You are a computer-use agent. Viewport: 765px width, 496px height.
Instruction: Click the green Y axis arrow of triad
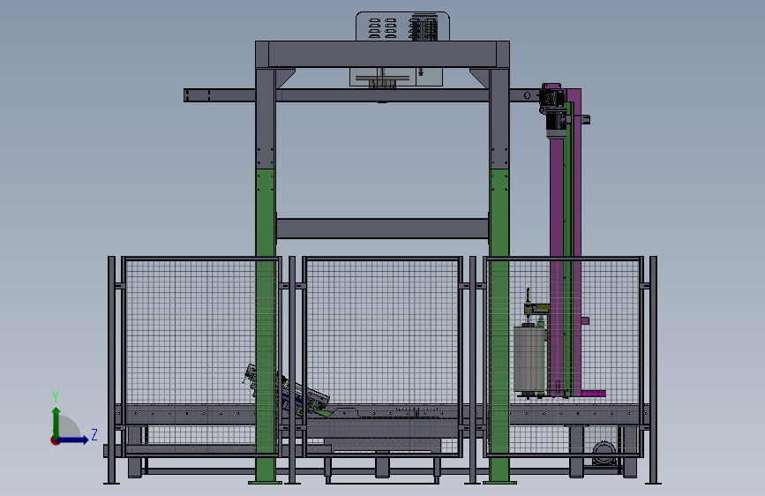pyautogui.click(x=56, y=422)
